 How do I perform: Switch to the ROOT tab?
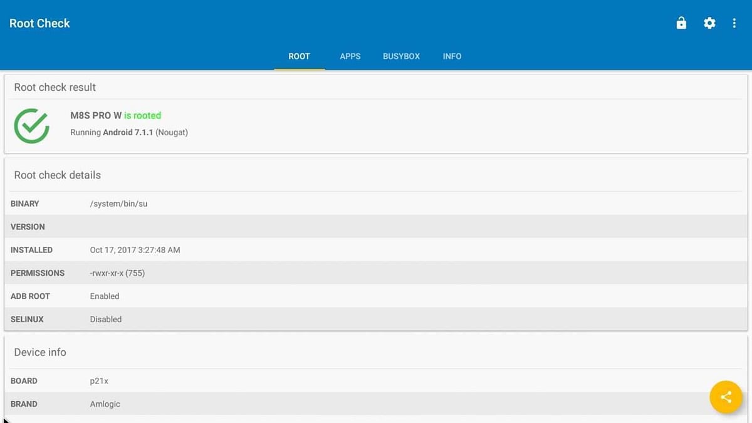pyautogui.click(x=299, y=56)
